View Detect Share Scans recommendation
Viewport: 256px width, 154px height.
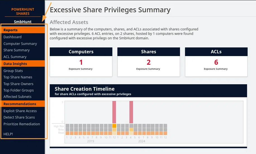coord(19,117)
